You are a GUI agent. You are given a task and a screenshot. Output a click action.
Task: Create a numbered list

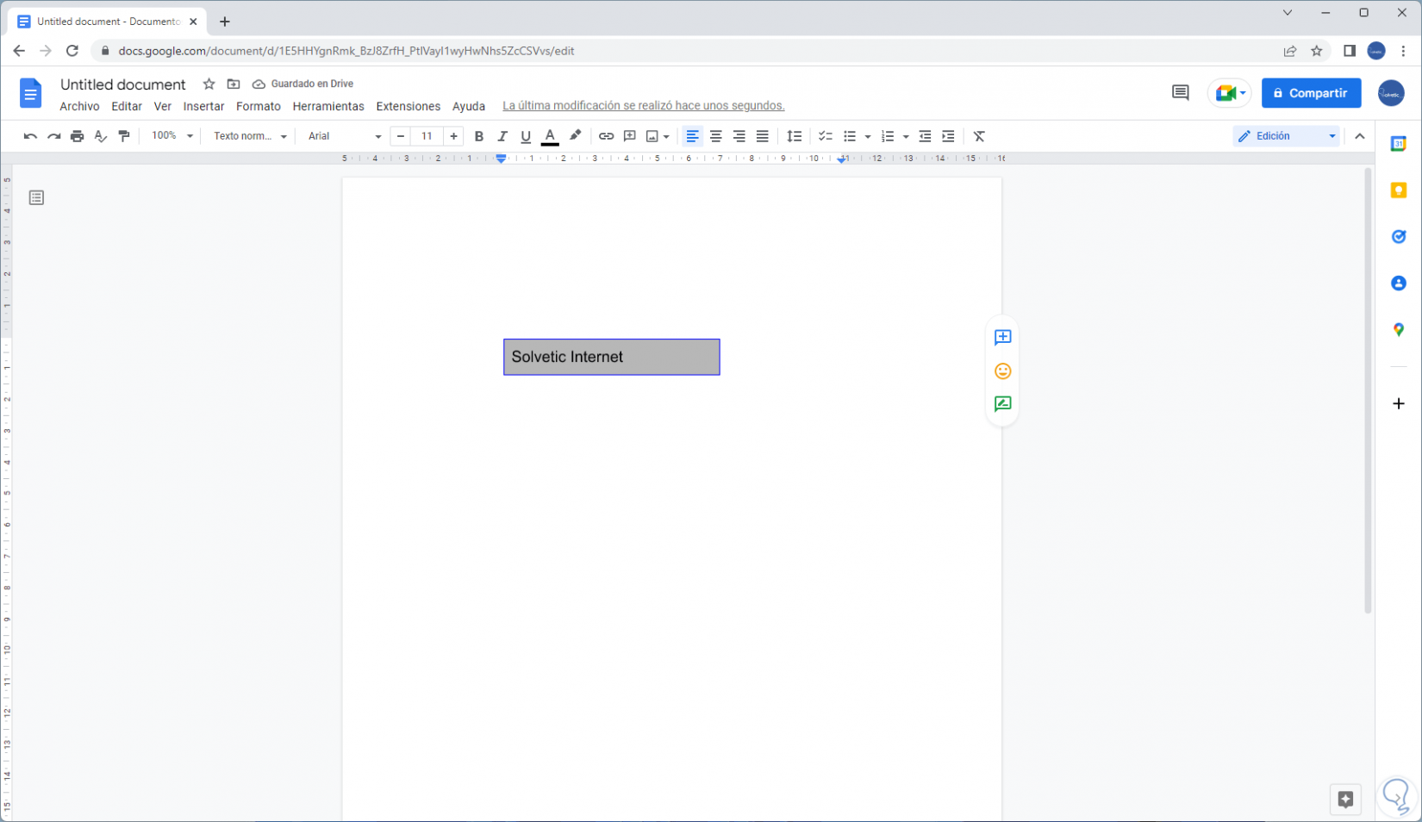[888, 136]
